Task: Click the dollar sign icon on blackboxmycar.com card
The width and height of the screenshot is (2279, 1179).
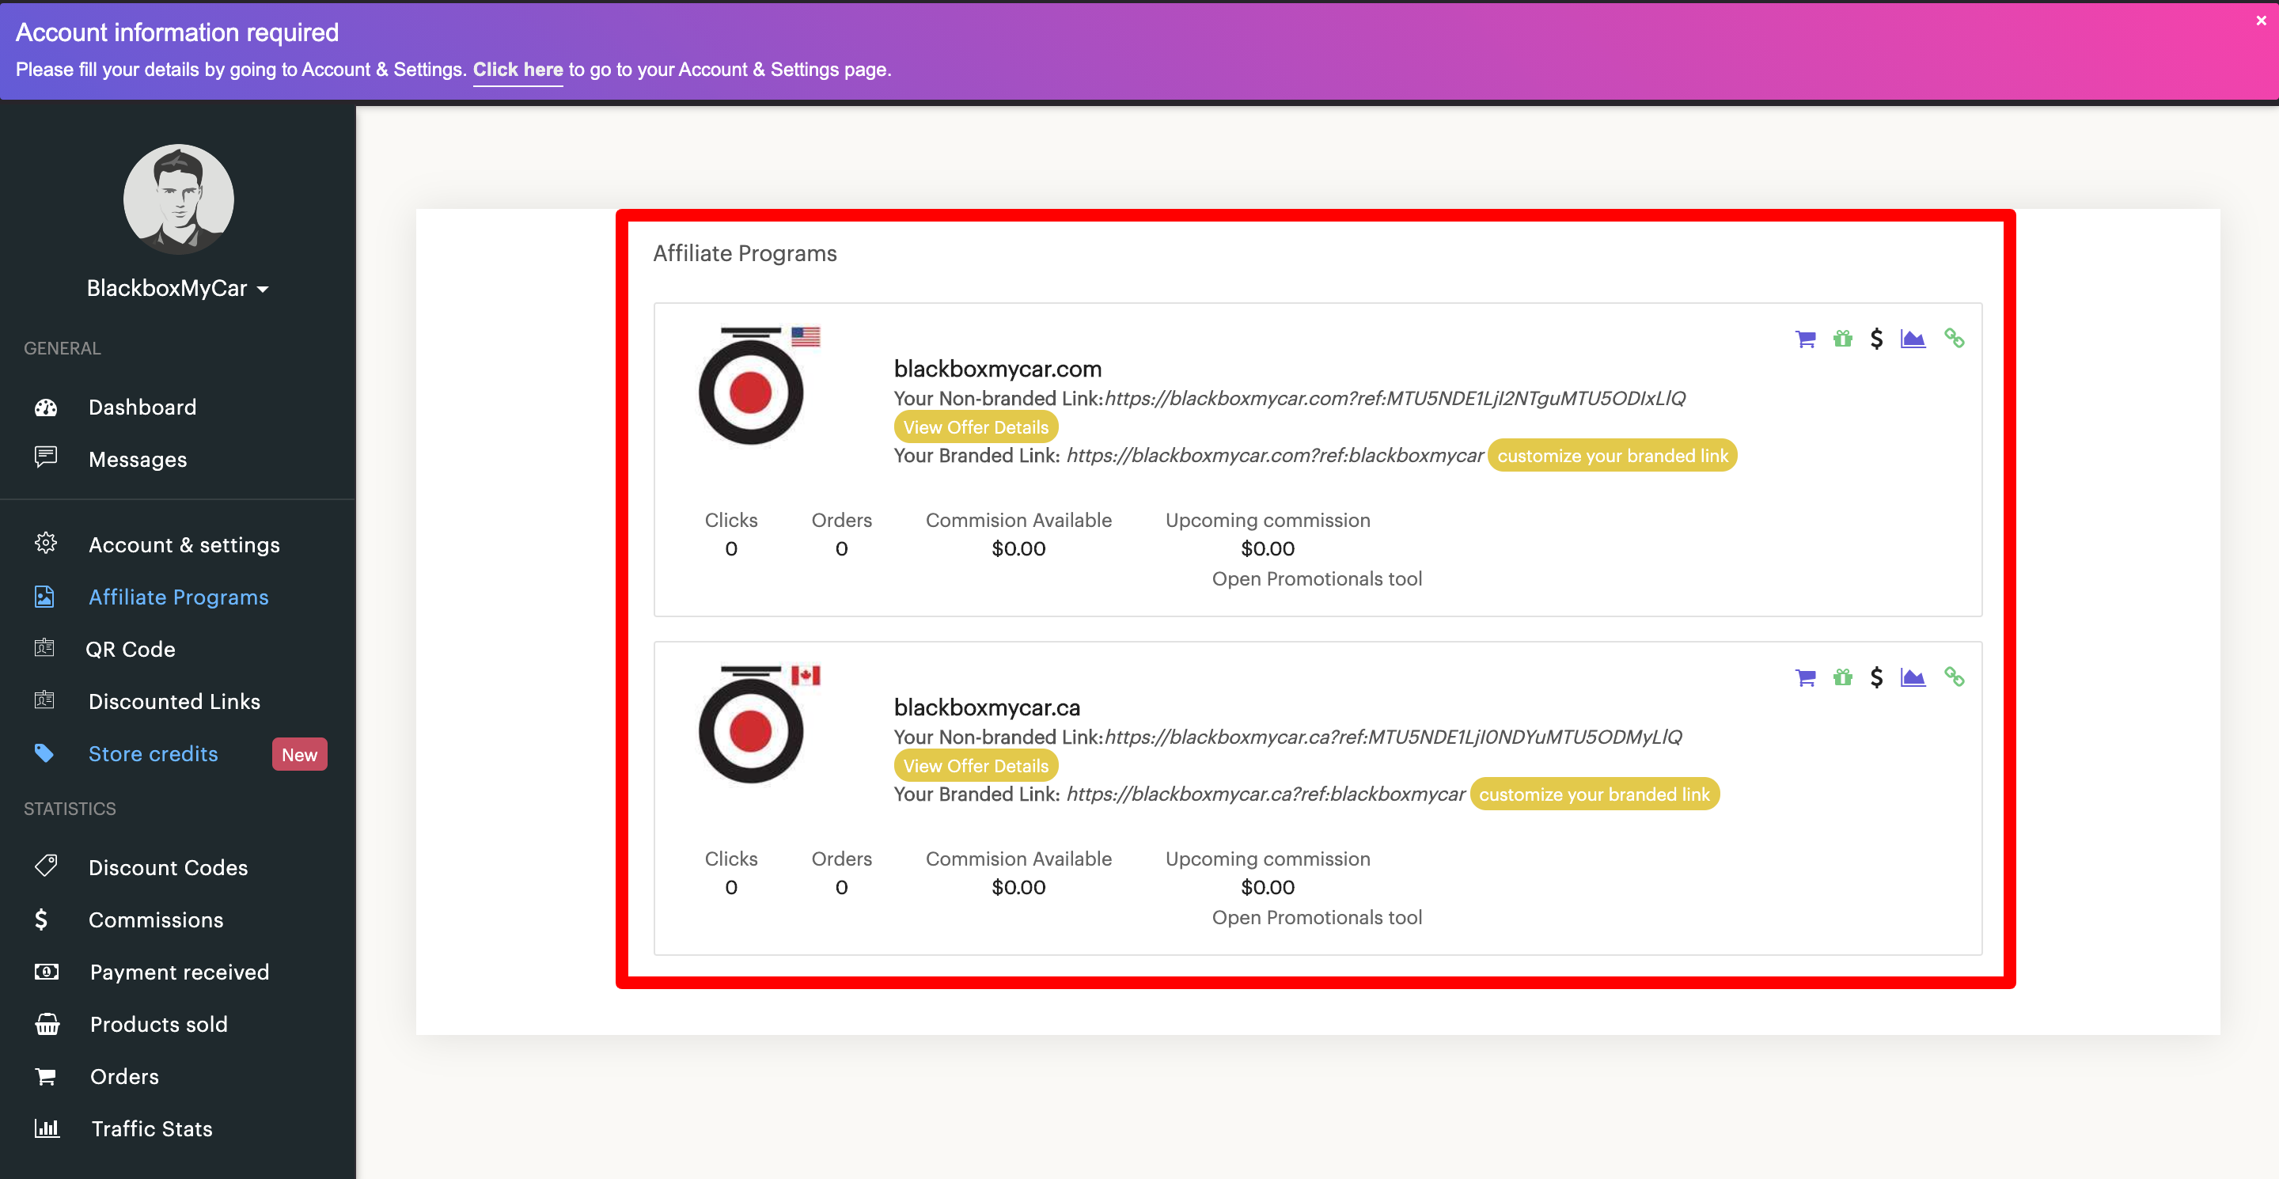Action: pos(1876,339)
